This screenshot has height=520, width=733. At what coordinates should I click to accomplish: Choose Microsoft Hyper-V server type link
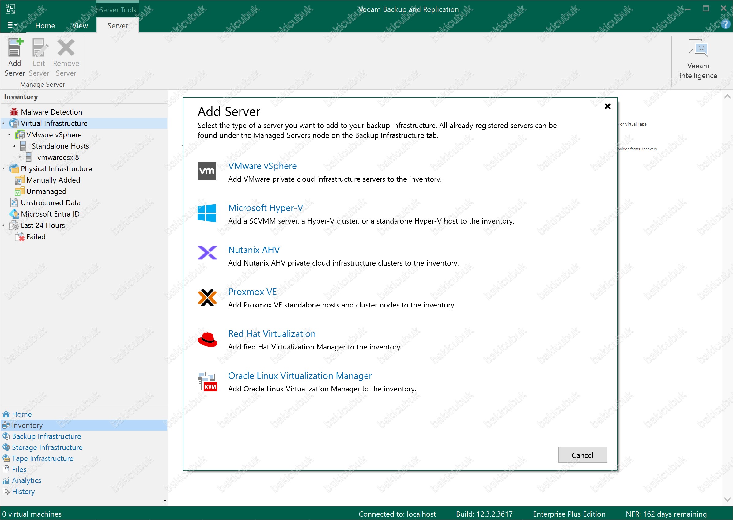click(266, 208)
